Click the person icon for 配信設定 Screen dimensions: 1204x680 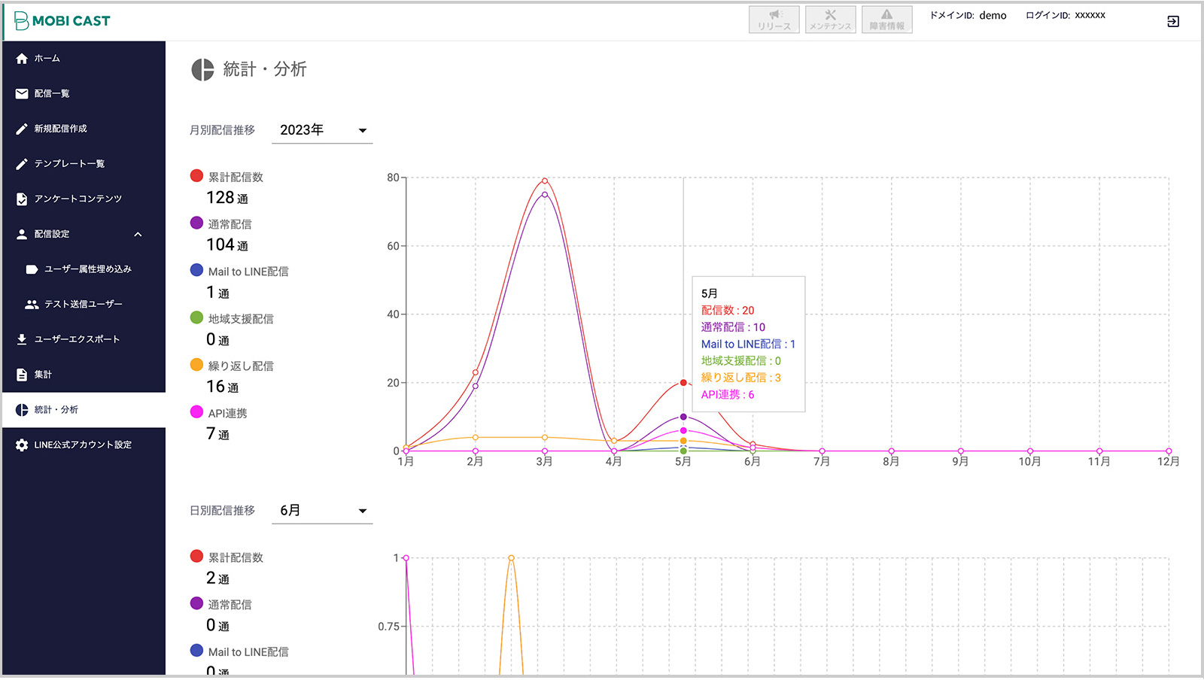[22, 235]
